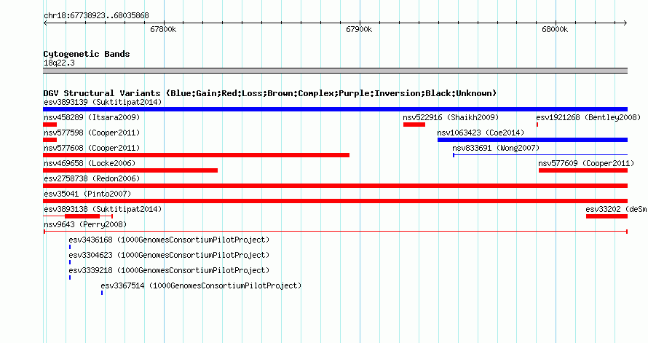Select nsv9643 (Perry2008) label
648x343 pixels.
(85, 224)
